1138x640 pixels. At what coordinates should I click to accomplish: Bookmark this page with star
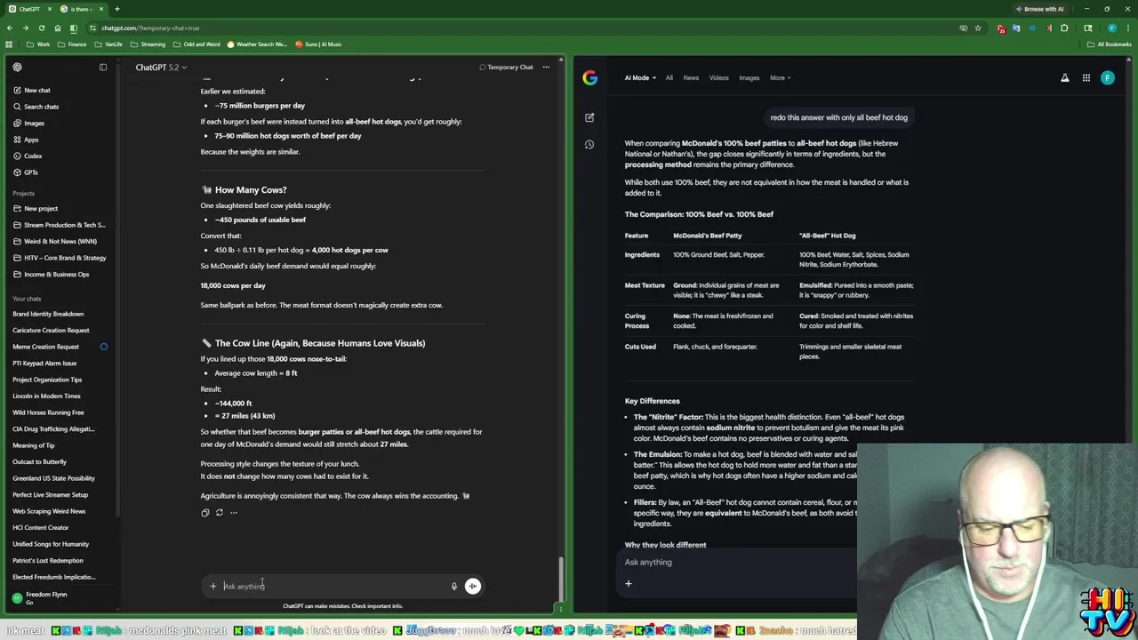[978, 28]
